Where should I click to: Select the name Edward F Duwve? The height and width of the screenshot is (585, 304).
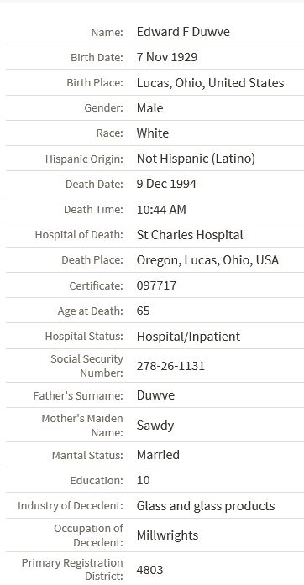[183, 32]
